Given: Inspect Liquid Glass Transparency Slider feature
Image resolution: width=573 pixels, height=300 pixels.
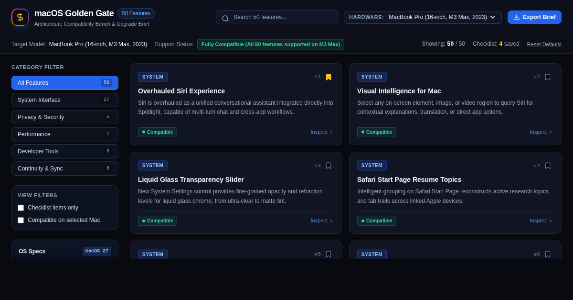Looking at the screenshot, I should (x=322, y=220).
